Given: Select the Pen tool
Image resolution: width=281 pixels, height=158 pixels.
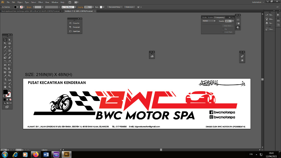Looking at the screenshot, I should tap(5, 47).
